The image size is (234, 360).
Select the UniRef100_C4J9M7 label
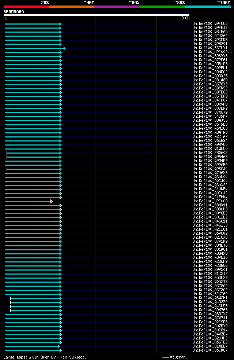coord(210,117)
